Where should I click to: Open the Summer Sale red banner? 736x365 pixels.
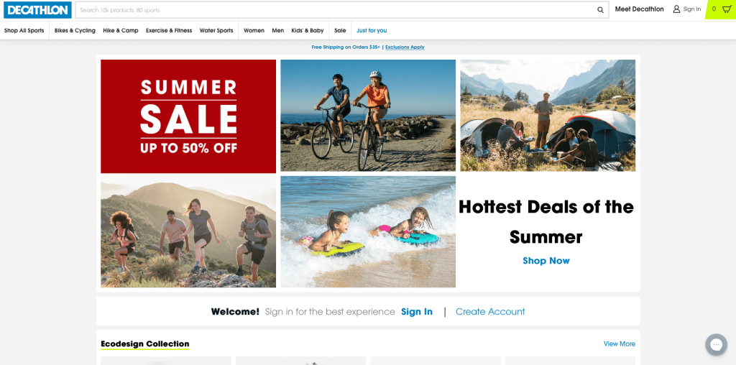click(188, 116)
